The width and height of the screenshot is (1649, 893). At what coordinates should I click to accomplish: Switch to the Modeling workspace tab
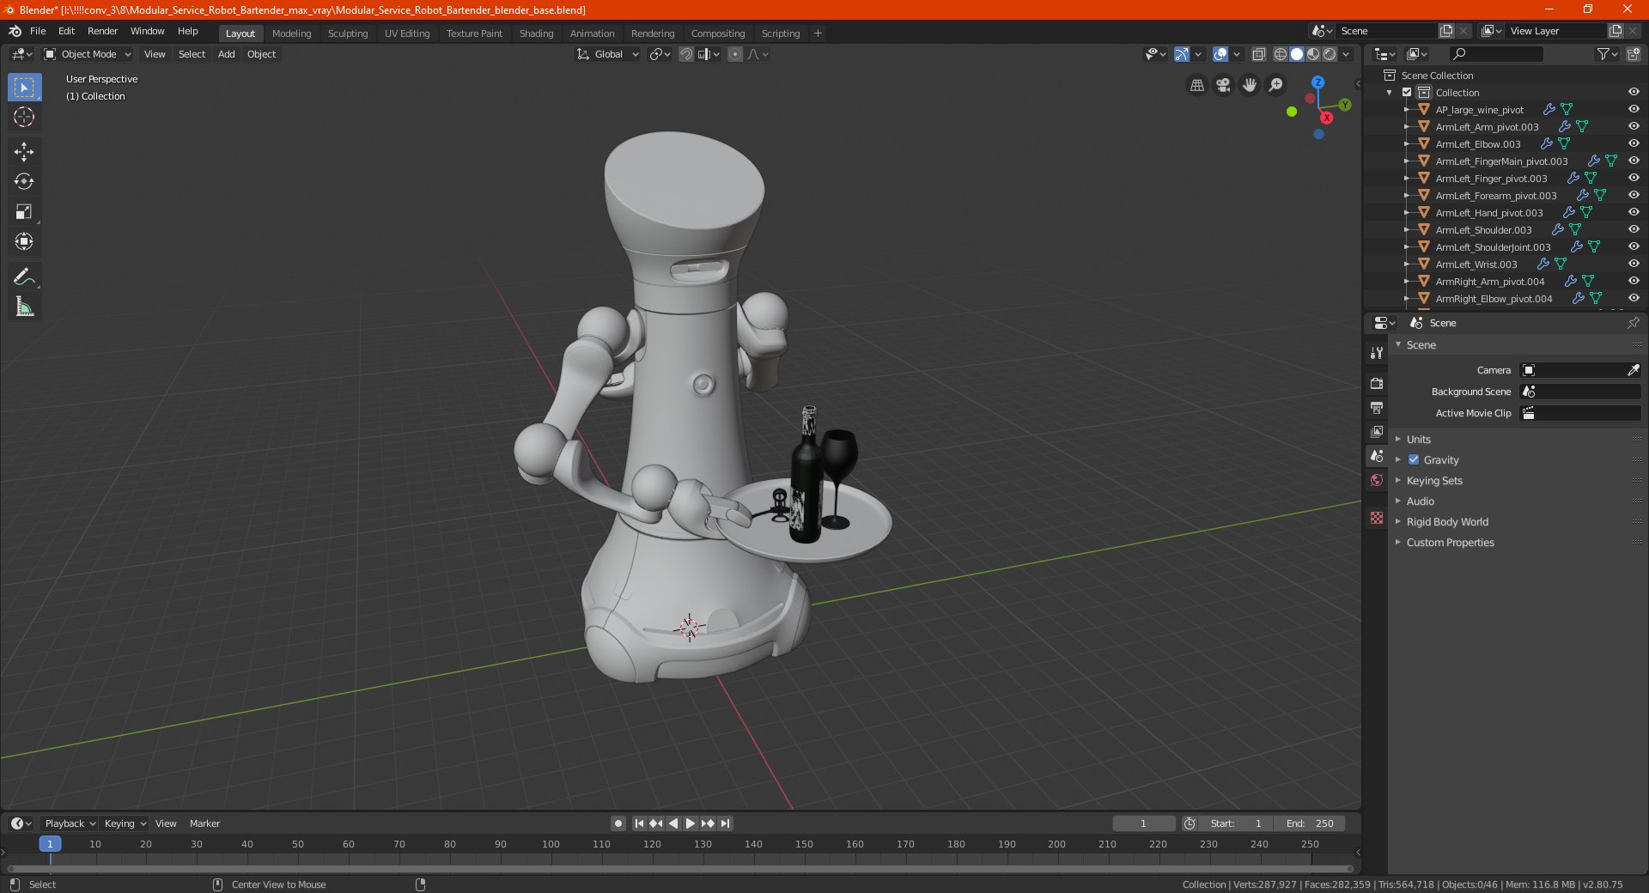[x=291, y=33]
